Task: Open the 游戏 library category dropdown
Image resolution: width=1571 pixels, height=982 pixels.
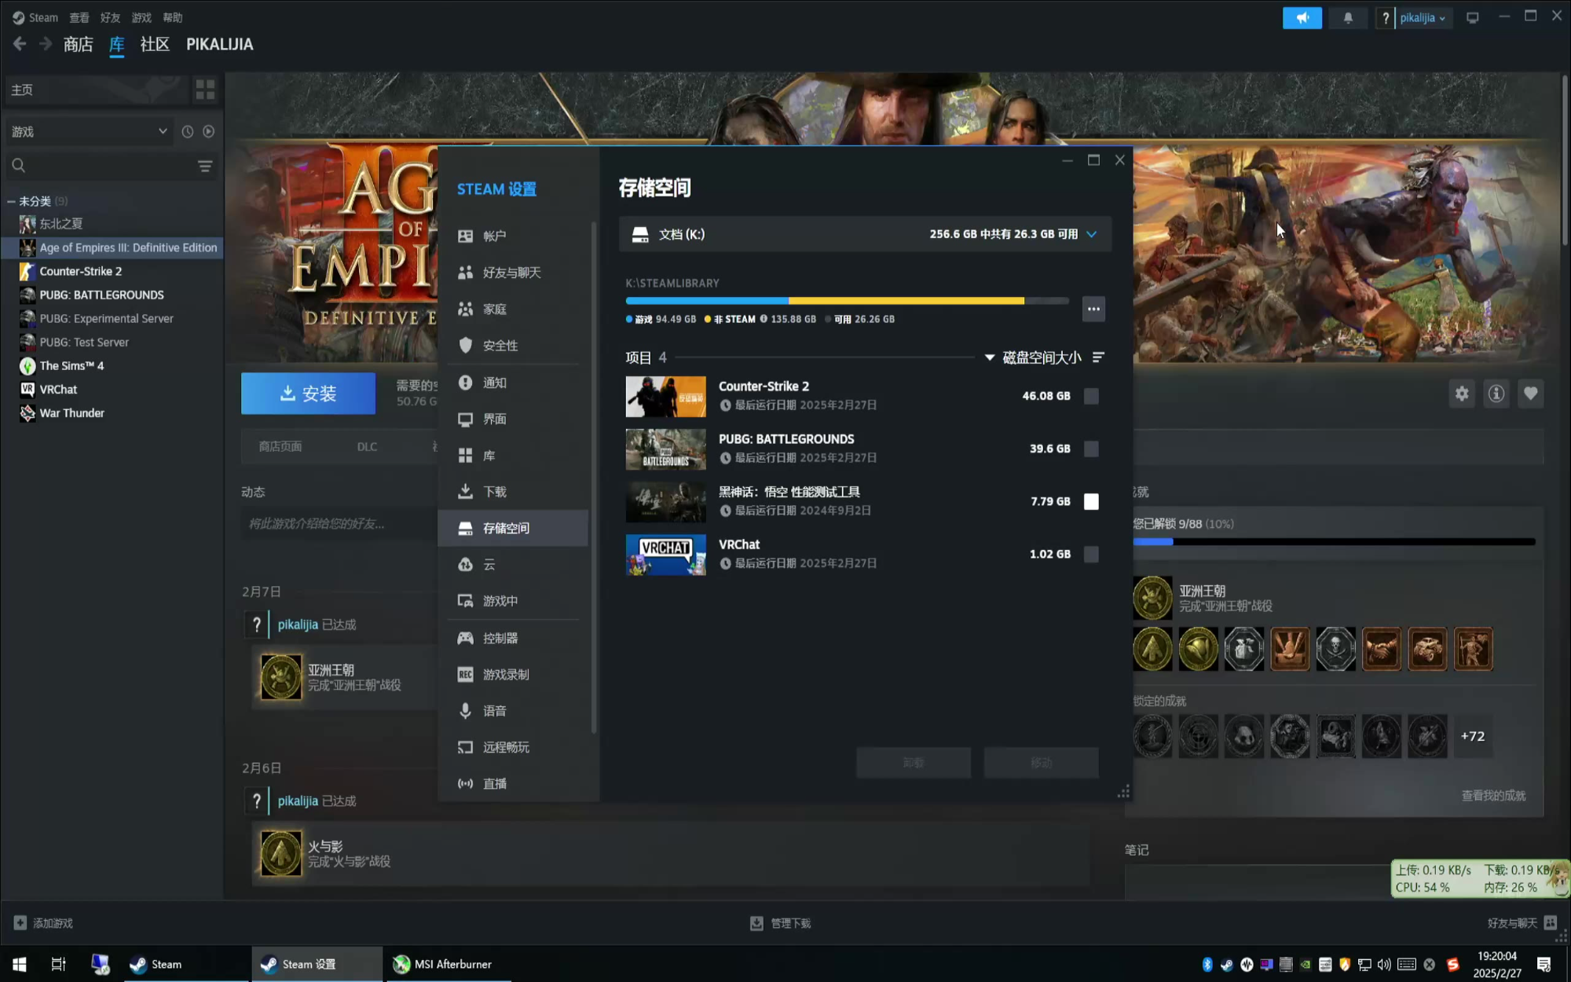Action: click(x=90, y=132)
